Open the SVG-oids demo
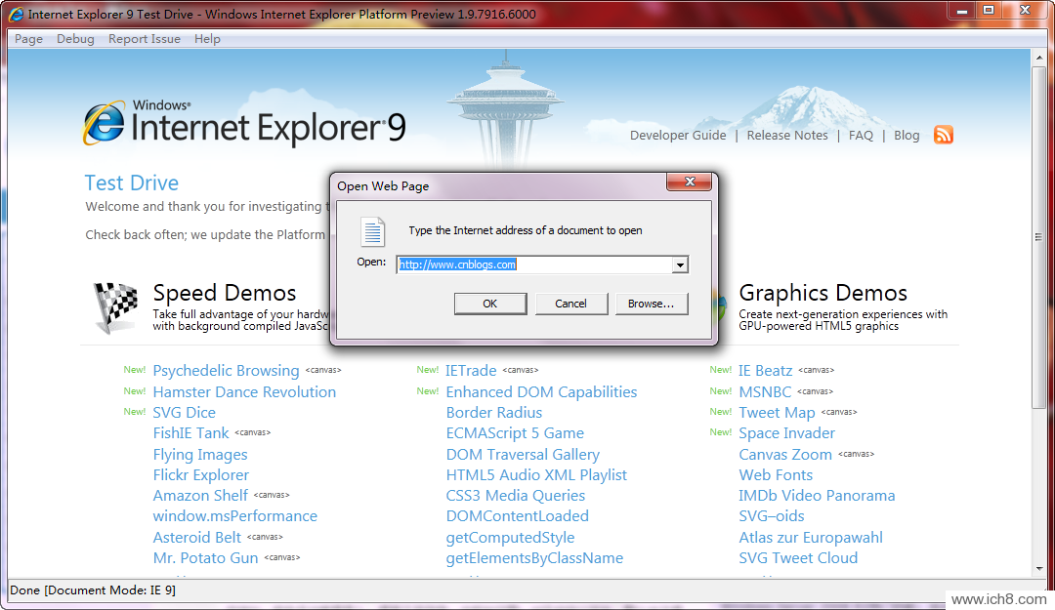This screenshot has height=610, width=1055. point(772,516)
